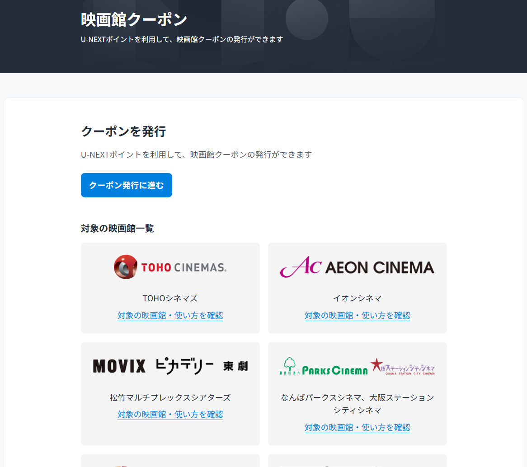Click the TOHO CINEMAS logo
Viewport: 527px width, 467px height.
click(x=169, y=267)
